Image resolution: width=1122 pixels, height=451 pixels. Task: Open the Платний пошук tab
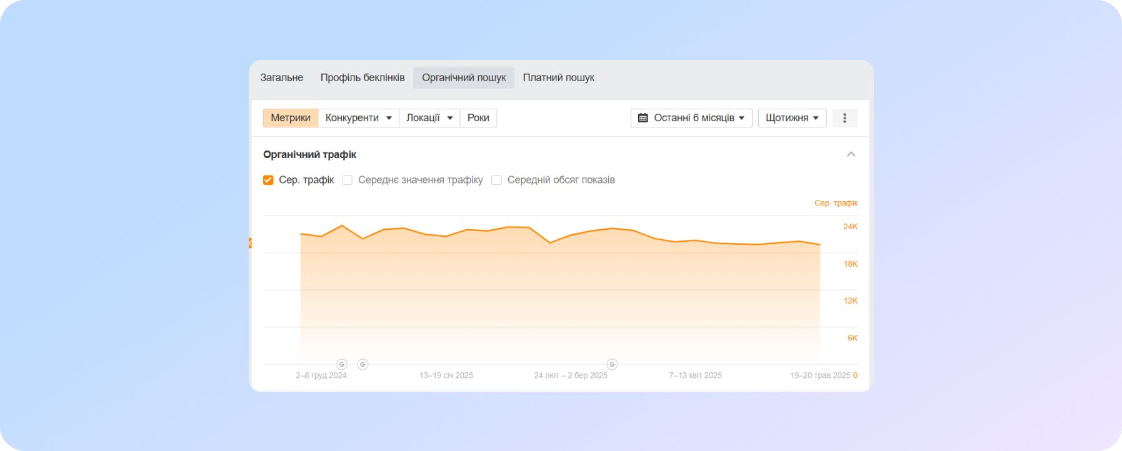click(558, 77)
